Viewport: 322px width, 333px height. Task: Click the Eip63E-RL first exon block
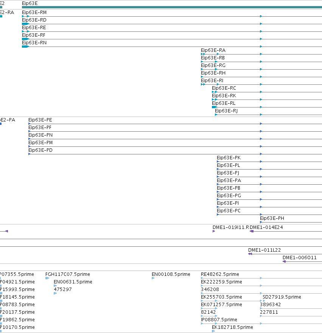214,107
